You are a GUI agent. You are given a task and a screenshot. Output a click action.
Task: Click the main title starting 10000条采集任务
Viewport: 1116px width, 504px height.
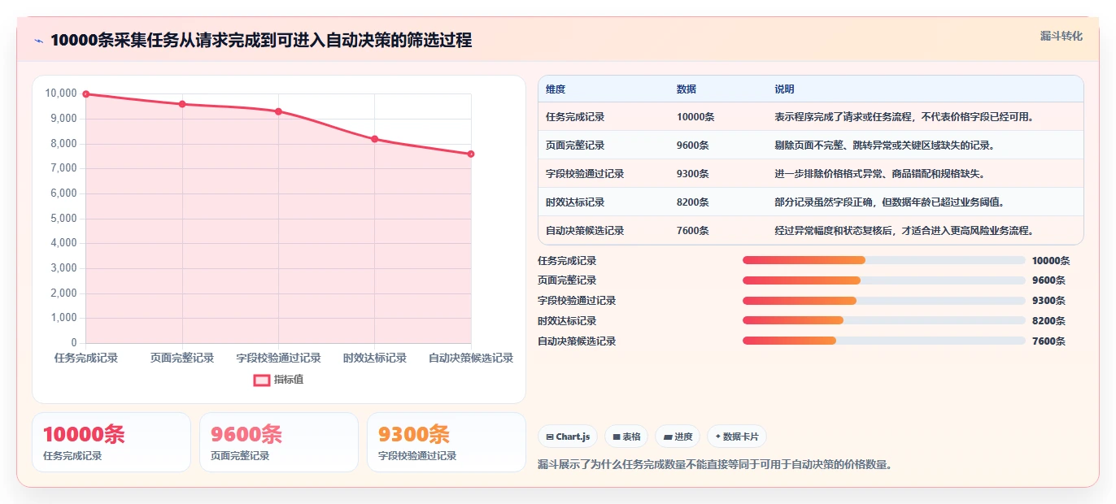click(261, 41)
